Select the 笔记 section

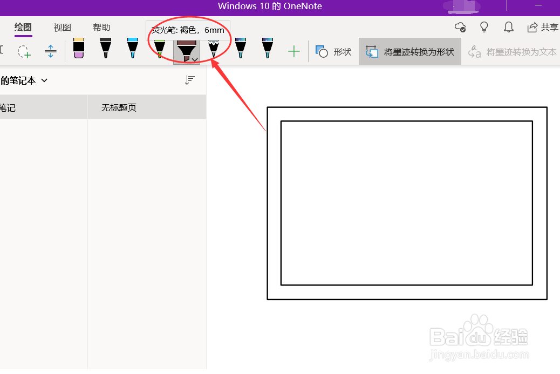click(44, 107)
